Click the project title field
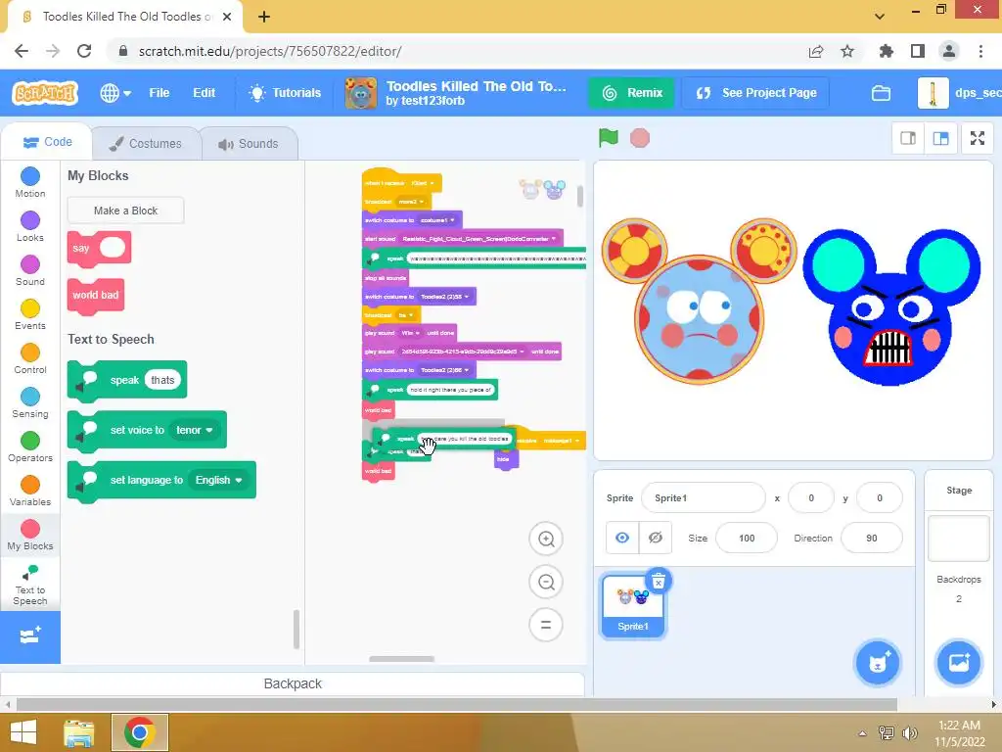 tap(477, 86)
